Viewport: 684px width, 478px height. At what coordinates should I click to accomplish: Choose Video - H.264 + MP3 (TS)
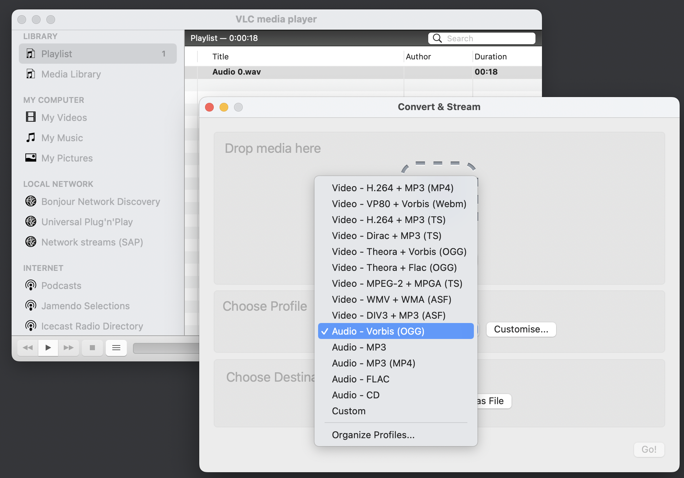point(396,220)
